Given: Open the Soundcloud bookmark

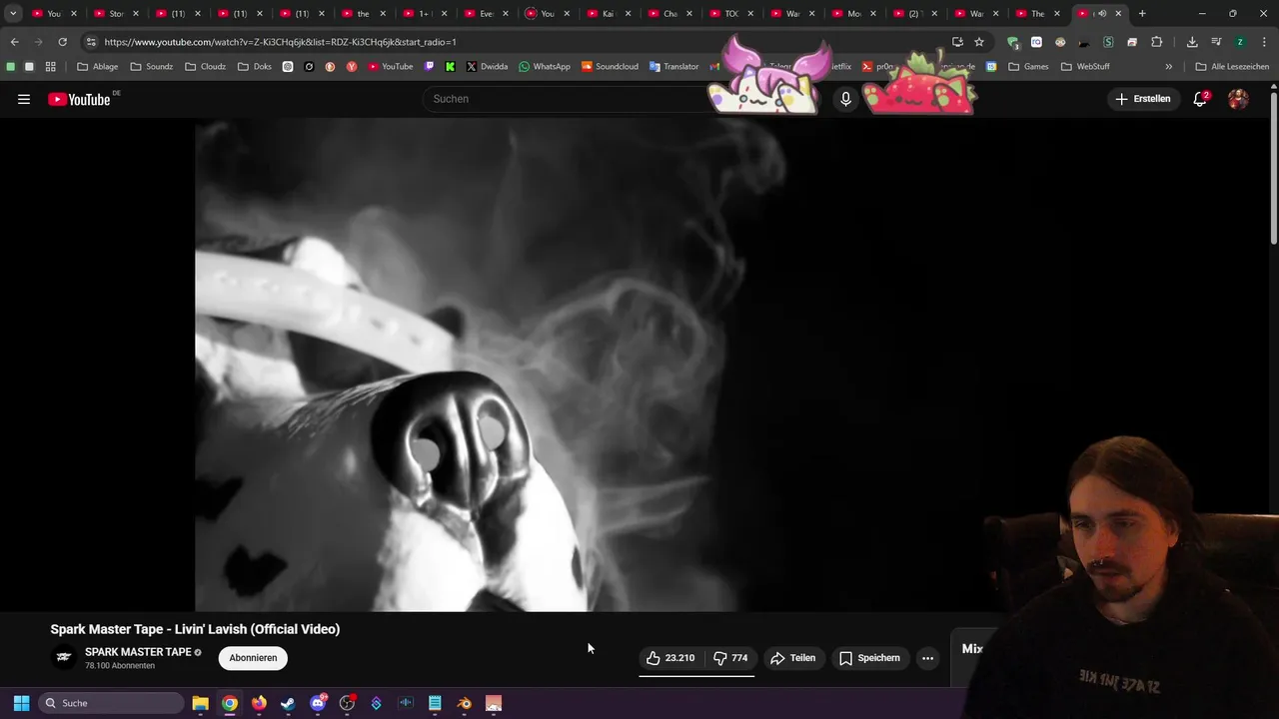Looking at the screenshot, I should click(x=610, y=67).
